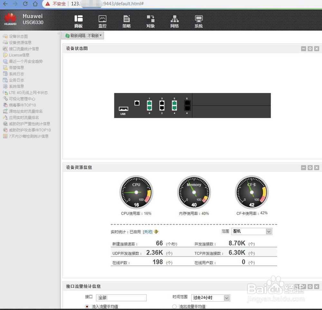Switch to the 网络 tab
Screen dimensions: 322x310
[x=174, y=20]
